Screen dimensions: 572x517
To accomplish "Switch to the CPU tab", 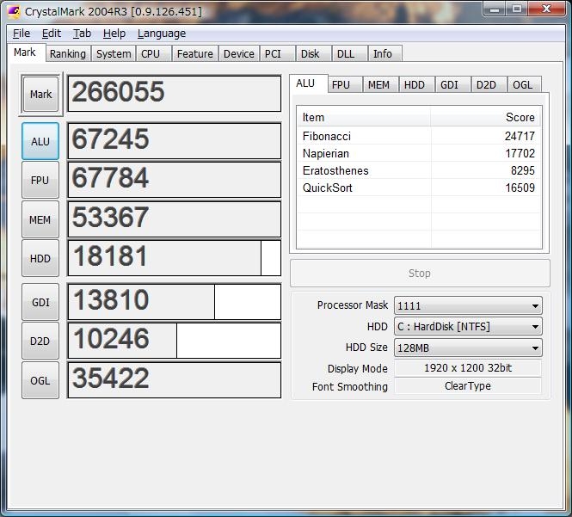I will point(154,53).
